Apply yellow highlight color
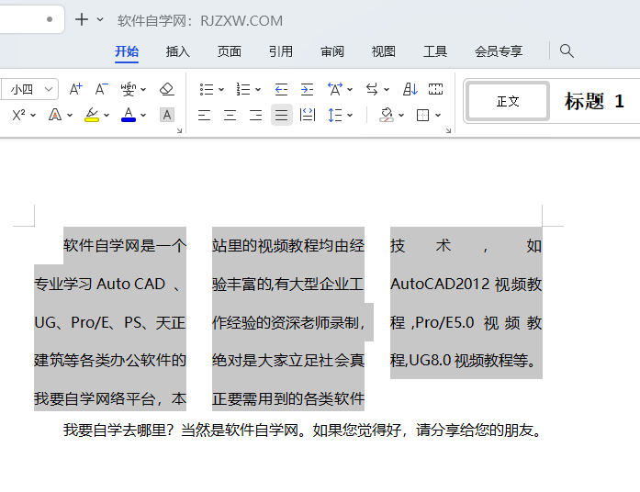640x492 pixels. click(x=92, y=115)
